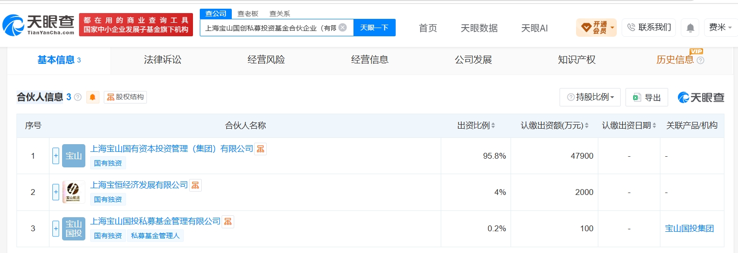
Task: Switch to the 法律诉讼 tab
Action: [162, 60]
